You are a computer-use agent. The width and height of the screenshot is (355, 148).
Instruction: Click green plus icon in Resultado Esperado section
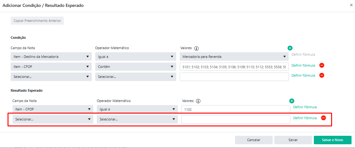tap(292, 101)
